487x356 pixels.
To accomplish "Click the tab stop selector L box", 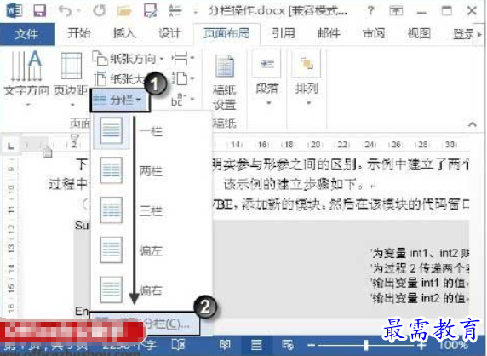I will click(x=11, y=146).
